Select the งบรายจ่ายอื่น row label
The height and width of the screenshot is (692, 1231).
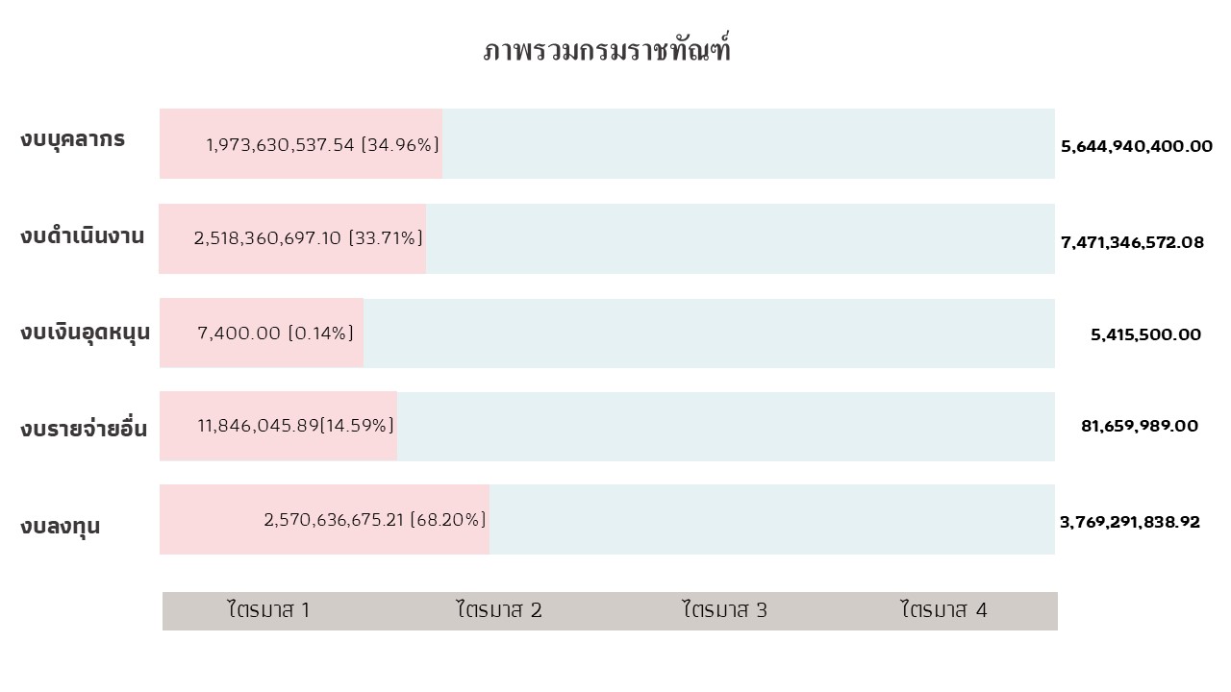84,427
